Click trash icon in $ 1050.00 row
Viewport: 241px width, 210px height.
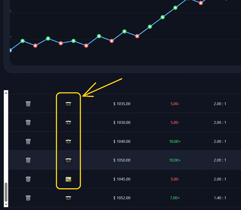(28, 160)
